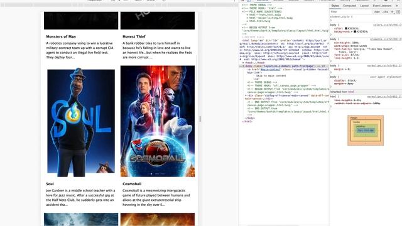Click the line-height: 1.5 declaration in body rule
The image size is (402, 226).
pos(347,58)
